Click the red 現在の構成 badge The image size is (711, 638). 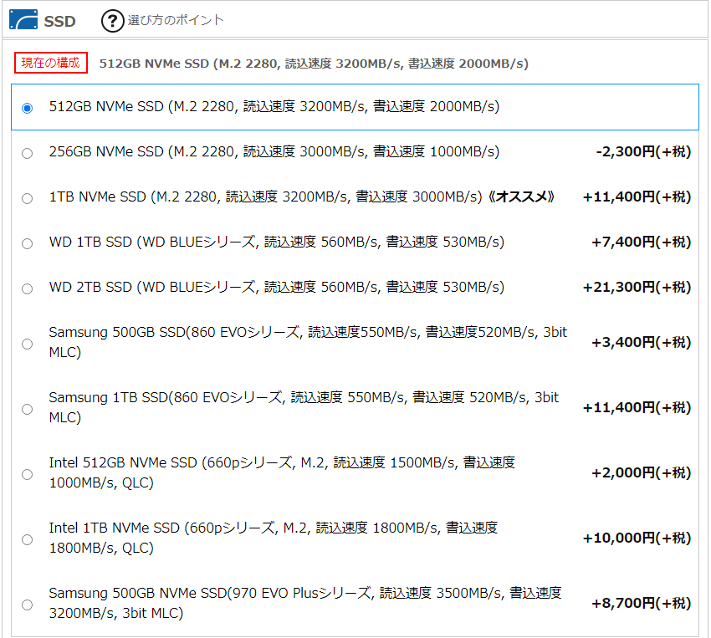coord(51,63)
